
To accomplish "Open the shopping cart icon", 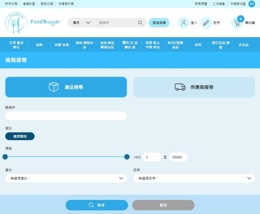I will point(237,23).
